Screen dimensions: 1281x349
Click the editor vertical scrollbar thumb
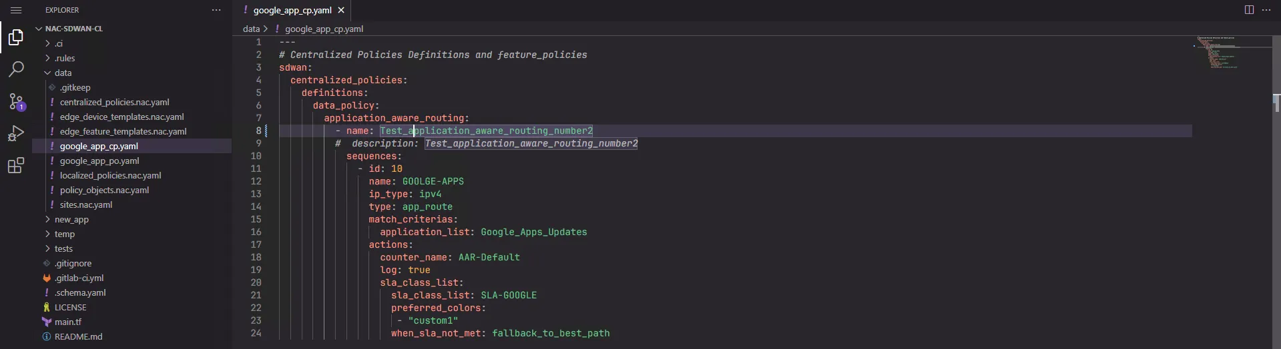(x=1276, y=103)
